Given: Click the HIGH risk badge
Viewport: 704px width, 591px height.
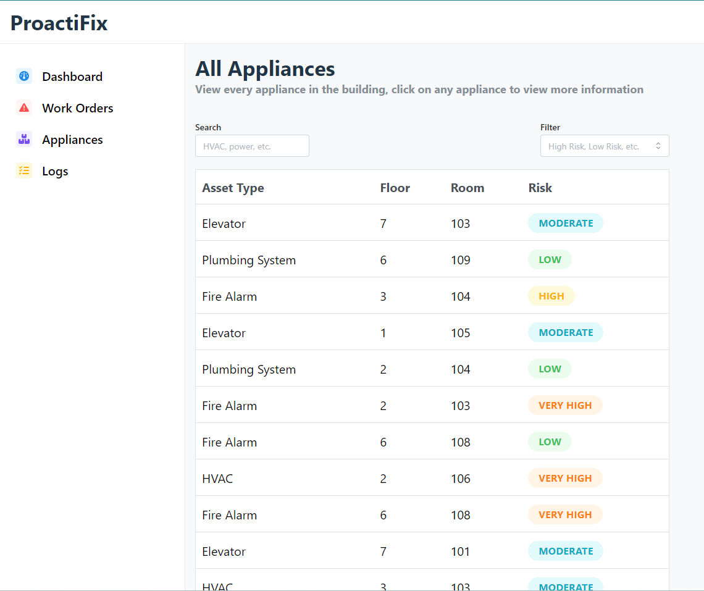Looking at the screenshot, I should pyautogui.click(x=551, y=296).
